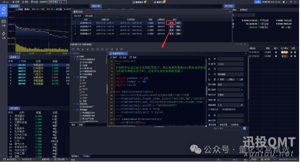The height and width of the screenshot is (162, 300).
Task: Click 运行 run in the editor
Action: 123,58
